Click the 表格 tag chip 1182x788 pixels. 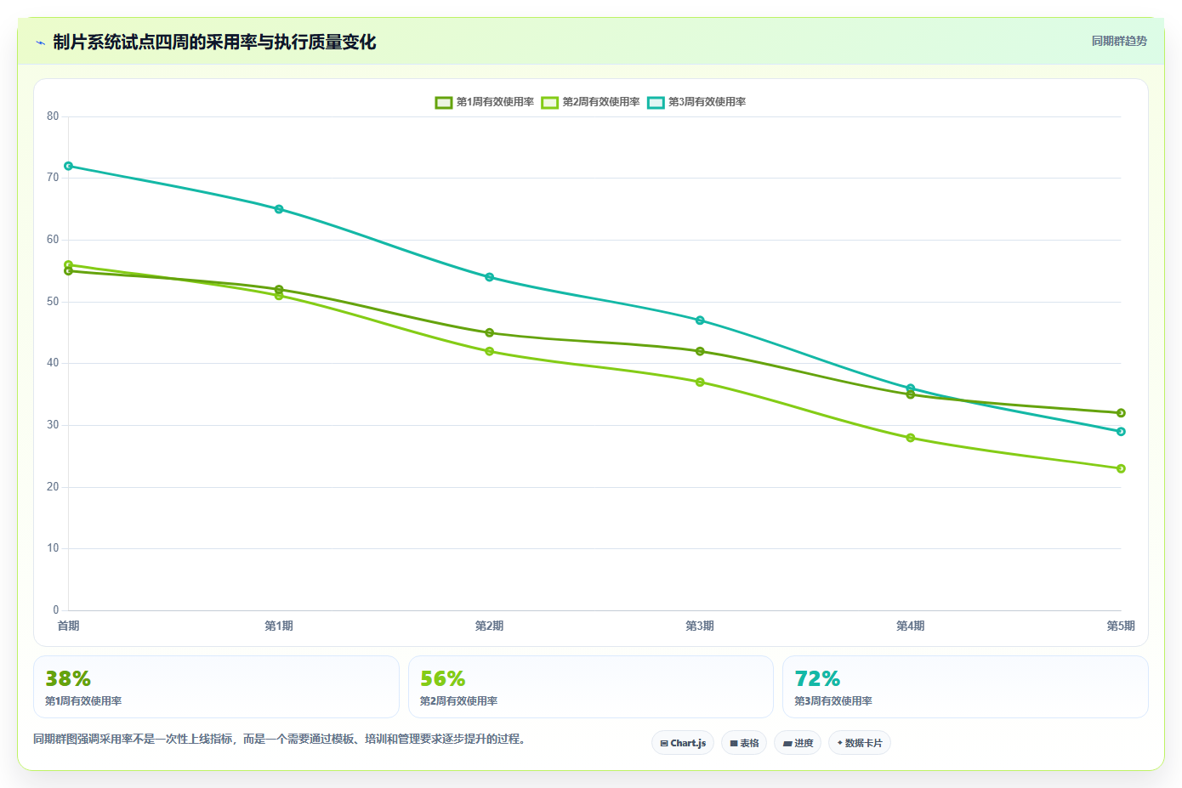point(744,743)
